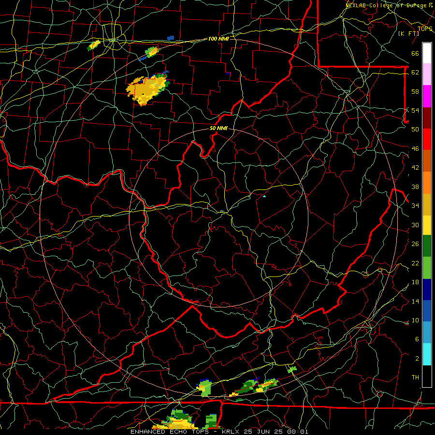Click the cyan 10 kft legend swatch

[x=427, y=354]
